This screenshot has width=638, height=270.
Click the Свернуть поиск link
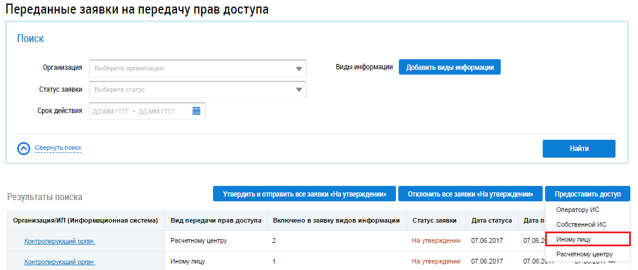(58, 148)
